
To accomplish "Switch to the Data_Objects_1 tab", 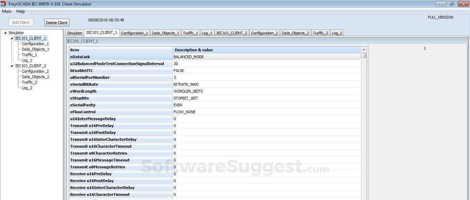I will [x=165, y=33].
